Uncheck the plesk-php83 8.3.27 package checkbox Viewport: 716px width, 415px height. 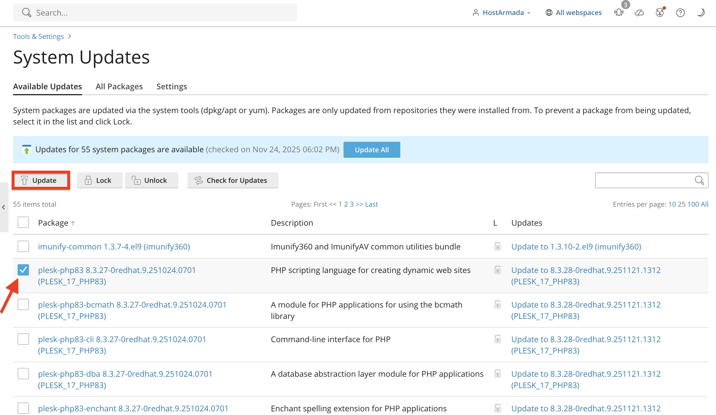tap(23, 270)
